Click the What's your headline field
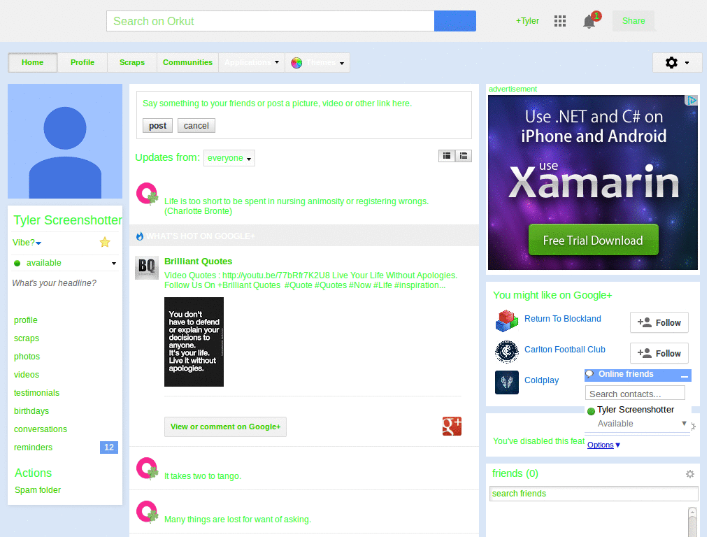Viewport: 716px width, 537px height. [55, 283]
